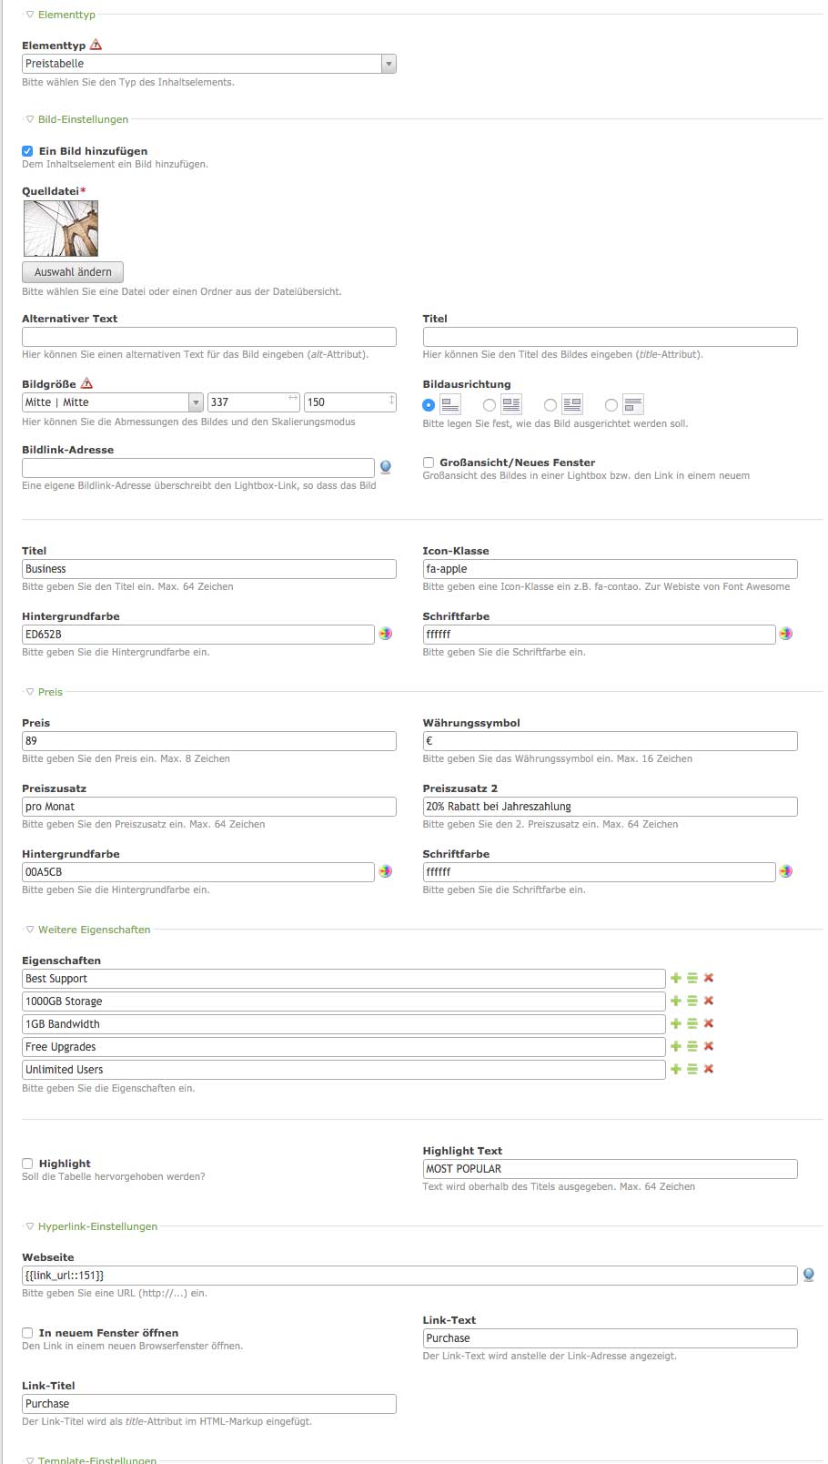Viewport: 828px width, 1464px height.
Task: Collapse the Bild-Einstellungen section
Action: [x=82, y=119]
